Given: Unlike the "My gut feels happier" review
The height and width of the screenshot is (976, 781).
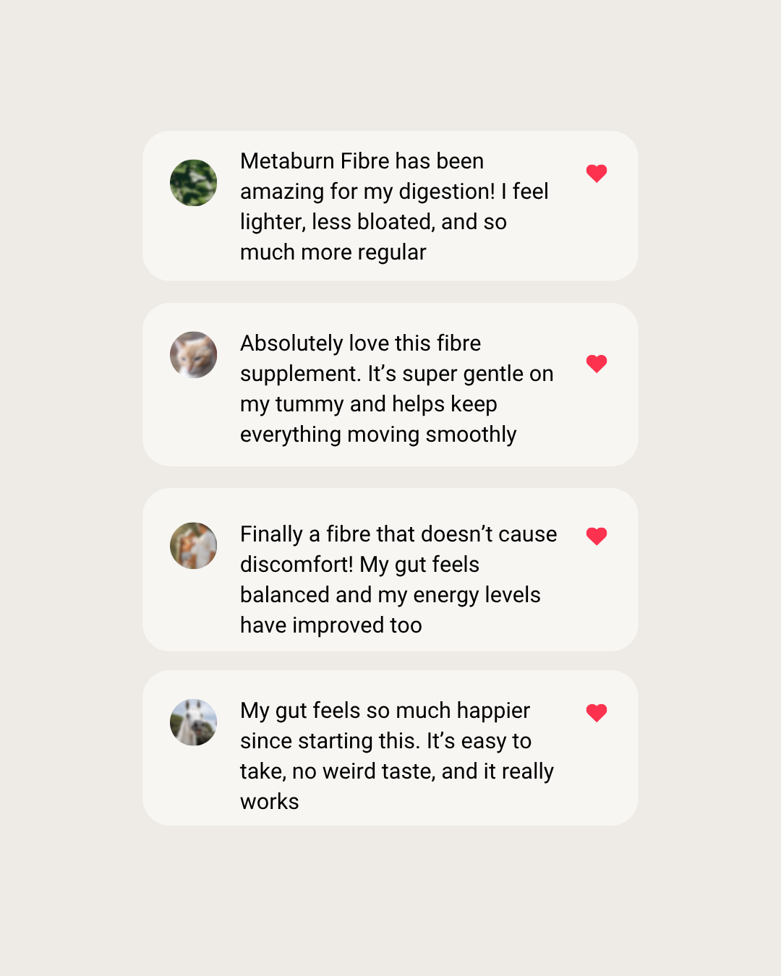Looking at the screenshot, I should pyautogui.click(x=597, y=712).
